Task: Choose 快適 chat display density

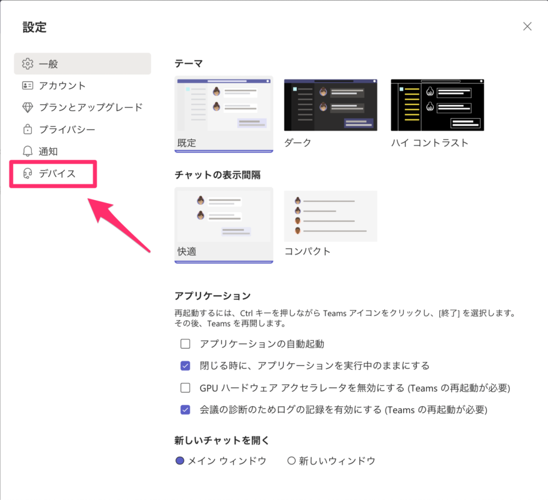Action: pyautogui.click(x=223, y=215)
